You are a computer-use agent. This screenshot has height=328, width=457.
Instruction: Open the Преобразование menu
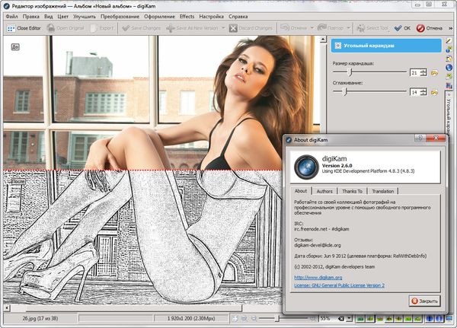click(x=120, y=17)
